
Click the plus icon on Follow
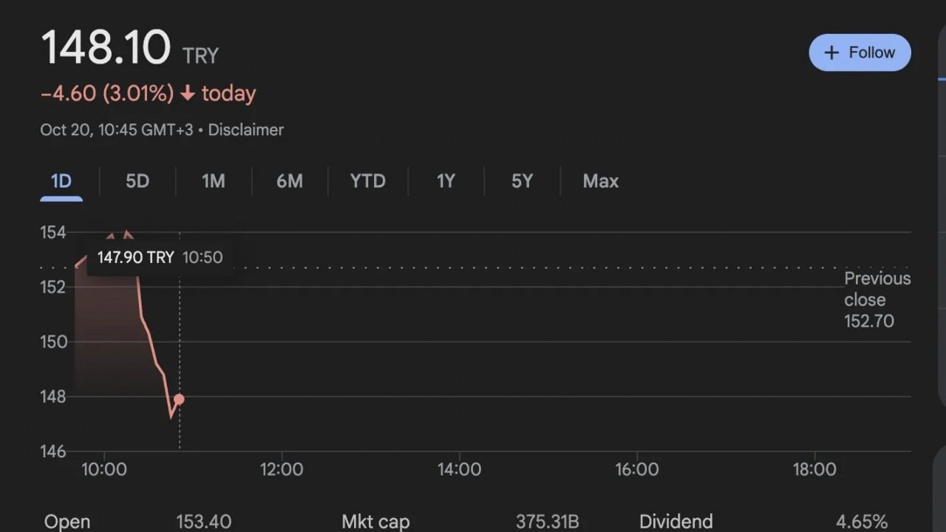pyautogui.click(x=832, y=52)
